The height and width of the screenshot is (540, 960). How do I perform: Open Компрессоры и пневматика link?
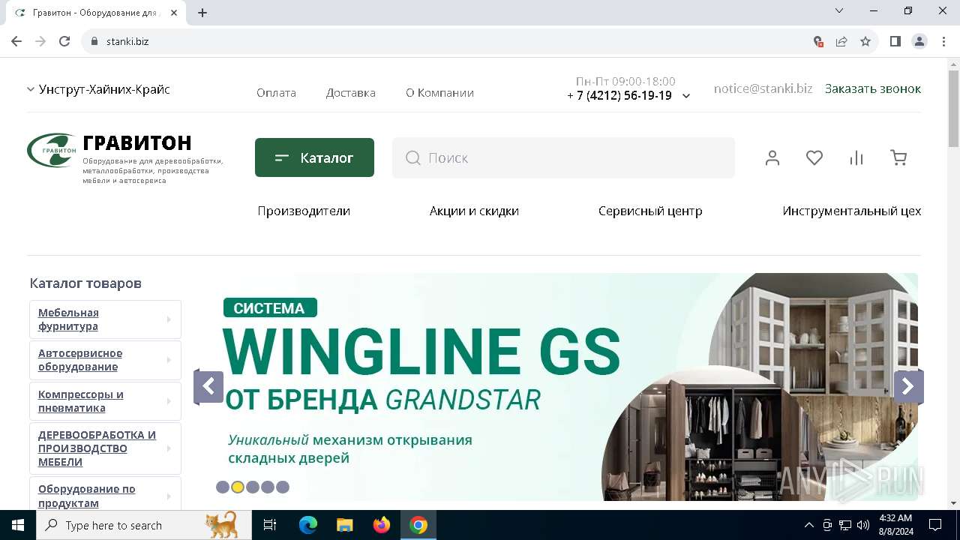point(81,401)
